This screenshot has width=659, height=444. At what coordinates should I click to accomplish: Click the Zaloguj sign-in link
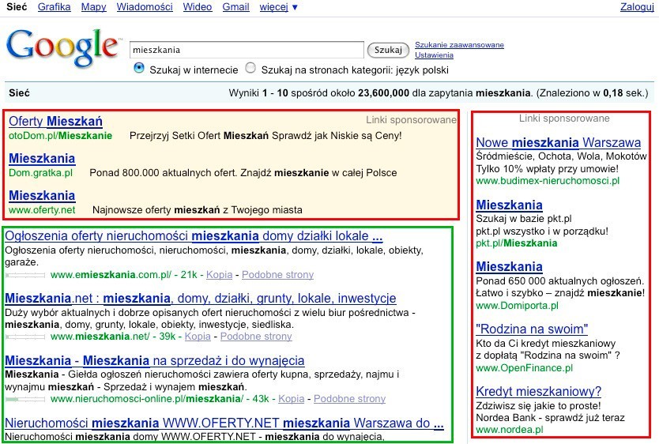(x=637, y=7)
